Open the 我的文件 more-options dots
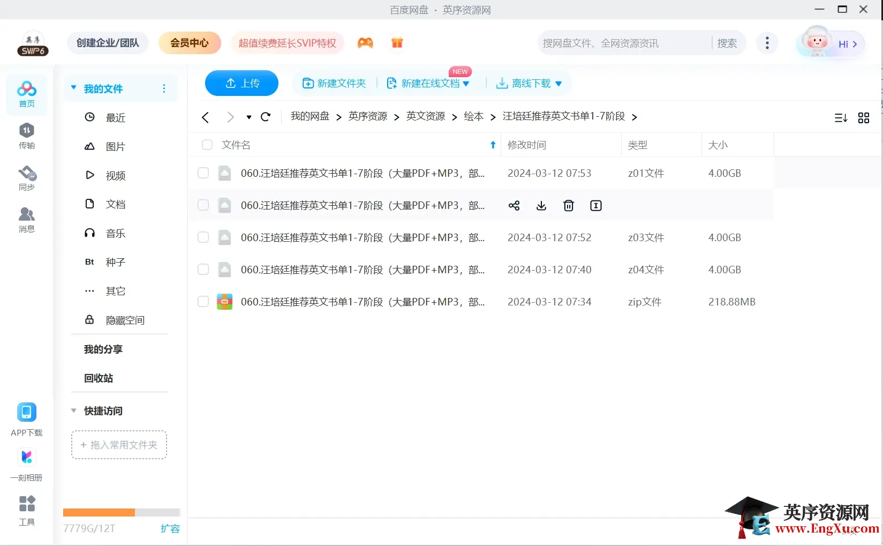The height and width of the screenshot is (546, 883). 164,88
